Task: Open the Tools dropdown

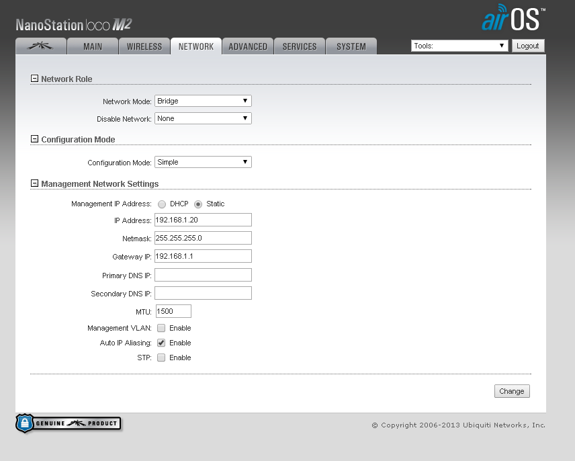Action: [x=459, y=46]
